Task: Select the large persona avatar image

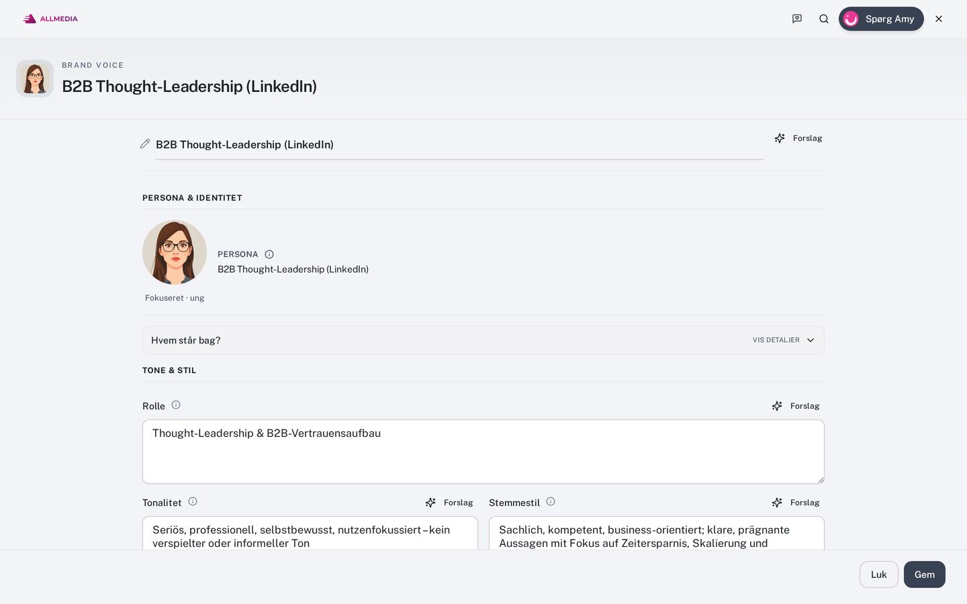Action: (175, 252)
